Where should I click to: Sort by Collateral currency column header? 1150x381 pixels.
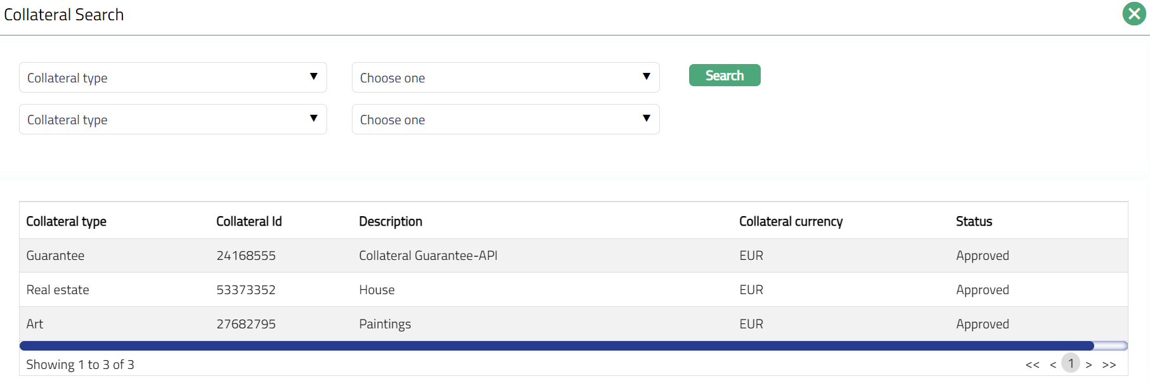(791, 221)
